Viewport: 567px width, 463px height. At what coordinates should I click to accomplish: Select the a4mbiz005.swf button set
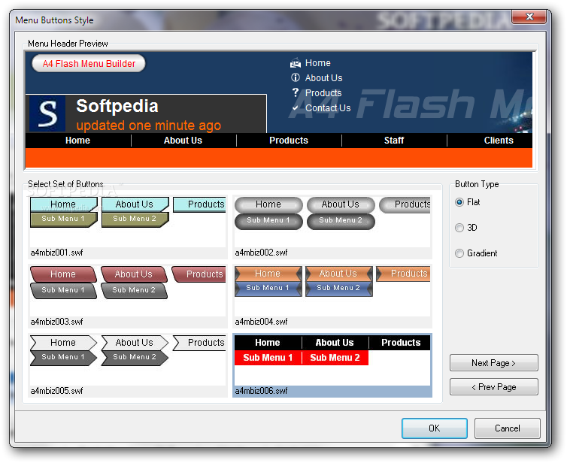pyautogui.click(x=128, y=365)
